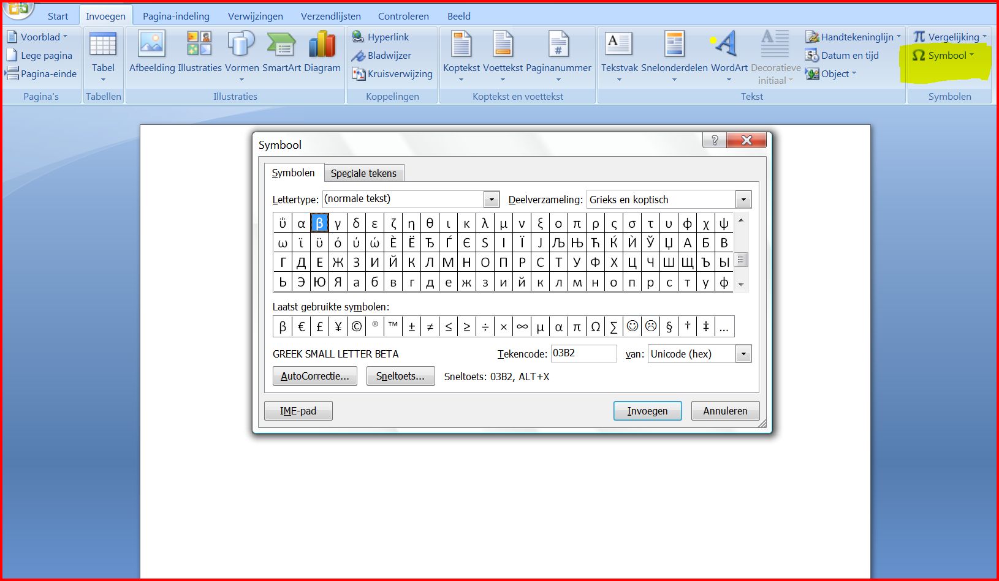This screenshot has height=581, width=999.
Task: Add a Handtekeninglijn signature line
Action: [x=853, y=37]
